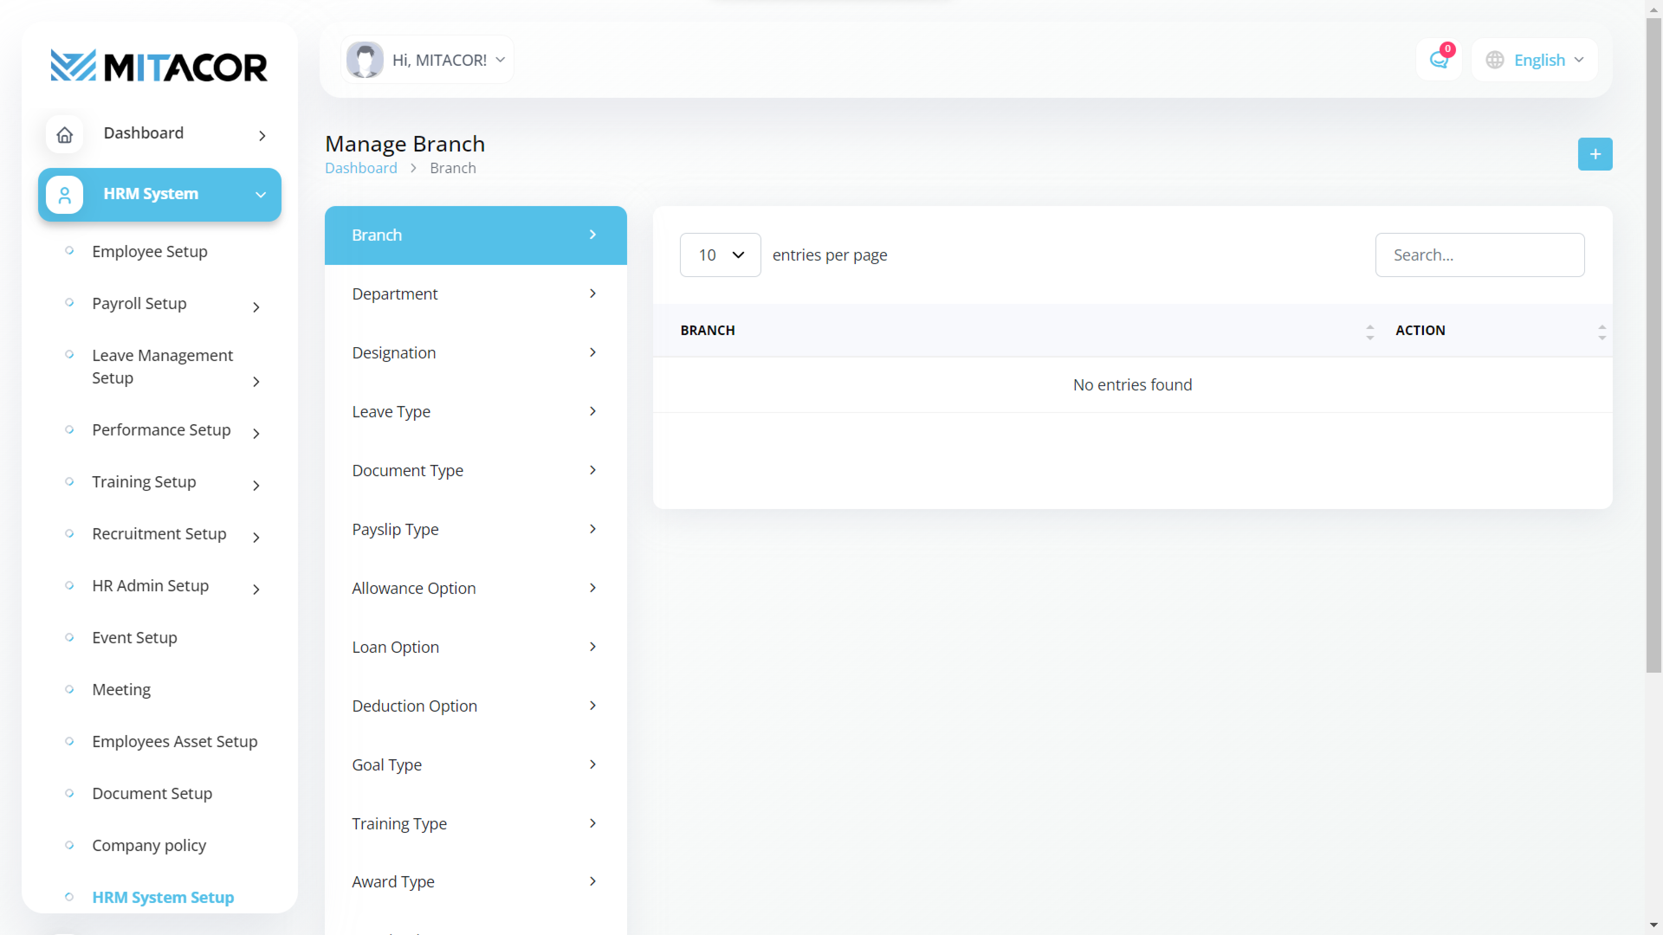This screenshot has width=1663, height=935.
Task: Click the plus create branch button
Action: click(x=1595, y=154)
